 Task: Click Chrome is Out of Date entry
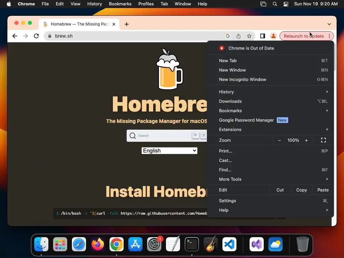[x=270, y=48]
